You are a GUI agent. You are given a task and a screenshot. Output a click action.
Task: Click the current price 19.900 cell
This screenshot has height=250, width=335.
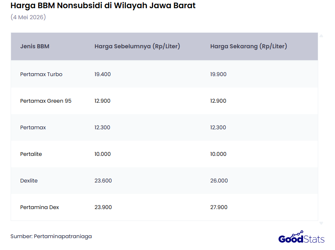click(218, 74)
